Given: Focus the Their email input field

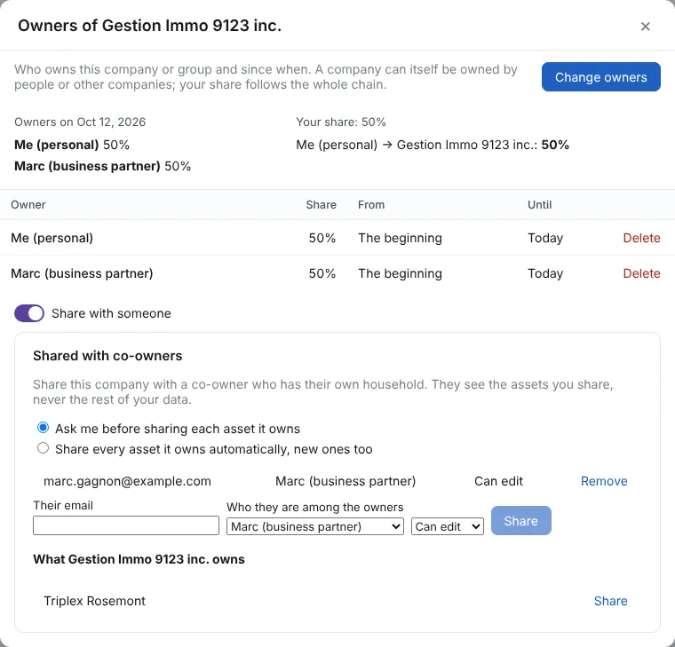Looking at the screenshot, I should point(126,525).
